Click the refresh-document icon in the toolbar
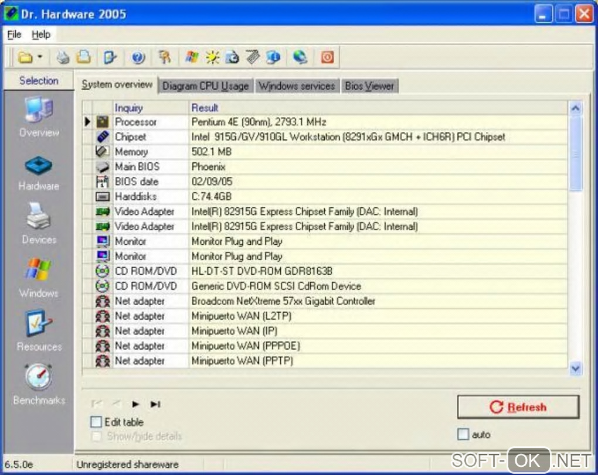This screenshot has height=475, width=598. [232, 57]
